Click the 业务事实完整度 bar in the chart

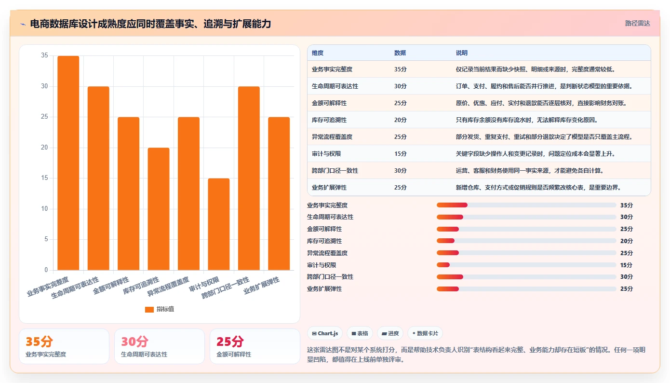[x=68, y=163]
